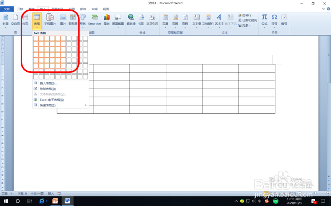Screen dimensions: 331x206
Task: Expand the 屏幕截图 screenshot dropdown
Action: (118, 27)
